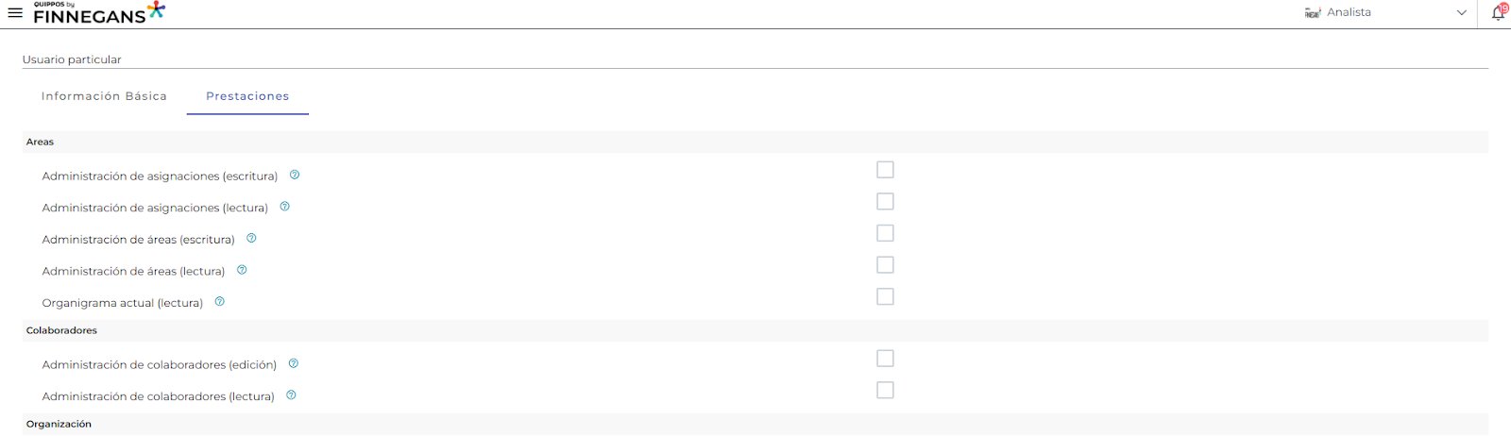Screen dimensions: 1511x436
Task: Click the Colaboradores section header
Action: (x=61, y=330)
